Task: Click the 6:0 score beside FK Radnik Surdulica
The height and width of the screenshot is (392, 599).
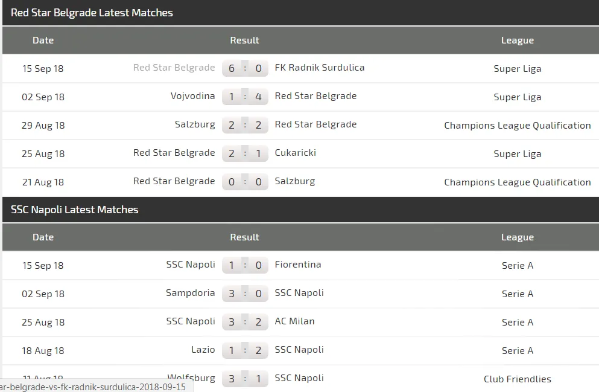Action: coord(245,68)
